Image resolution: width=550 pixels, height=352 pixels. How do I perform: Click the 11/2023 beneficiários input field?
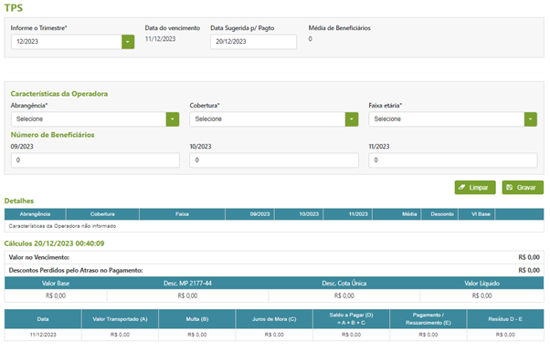tap(453, 160)
